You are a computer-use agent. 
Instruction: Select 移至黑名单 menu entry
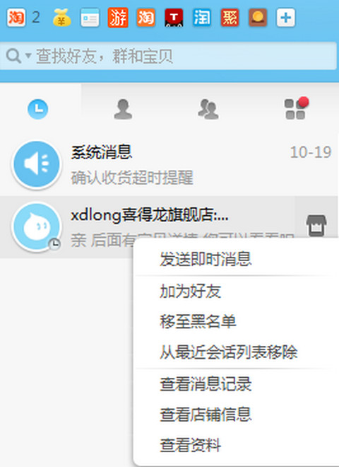198,322
